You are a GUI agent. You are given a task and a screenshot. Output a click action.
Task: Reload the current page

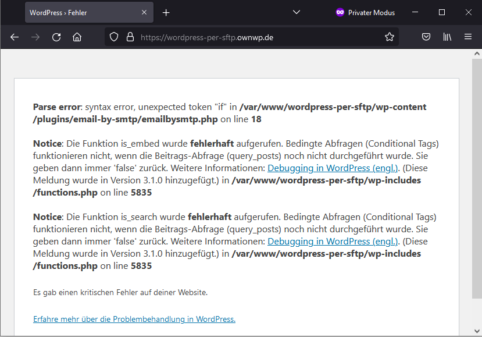point(56,37)
